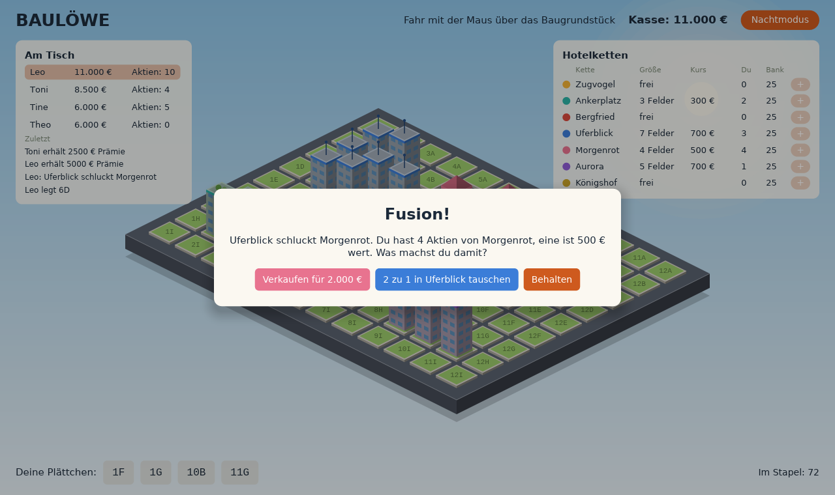The image size is (835, 495).
Task: Click the Königshof color dot
Action: click(x=566, y=183)
